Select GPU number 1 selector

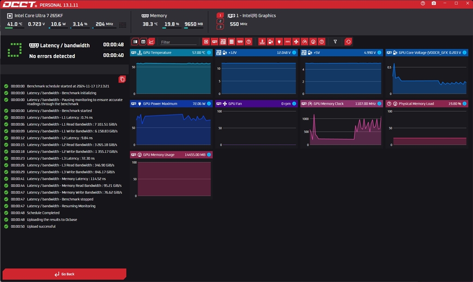pos(220,15)
